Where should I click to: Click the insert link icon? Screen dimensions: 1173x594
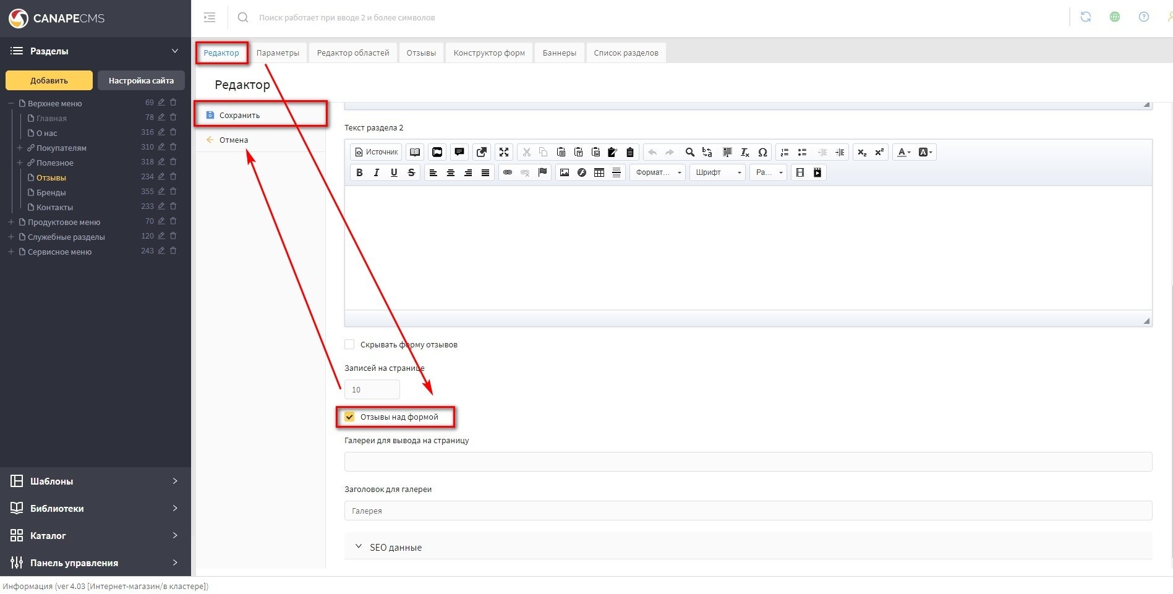coord(507,173)
